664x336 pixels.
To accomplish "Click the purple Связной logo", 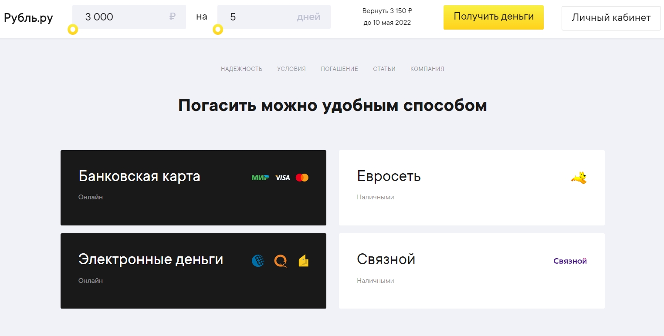I will click(x=570, y=261).
